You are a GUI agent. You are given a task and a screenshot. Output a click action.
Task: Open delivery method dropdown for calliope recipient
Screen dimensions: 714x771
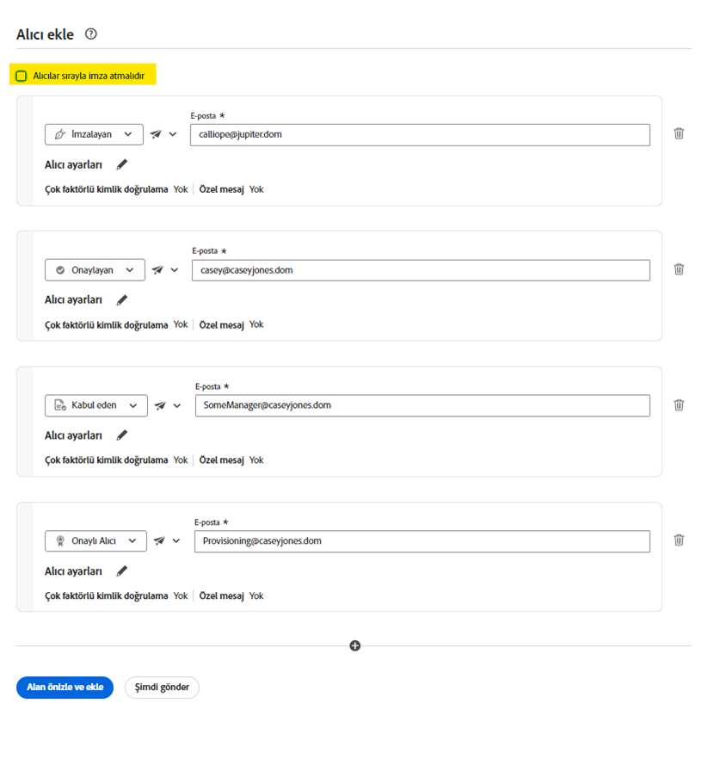pos(163,134)
